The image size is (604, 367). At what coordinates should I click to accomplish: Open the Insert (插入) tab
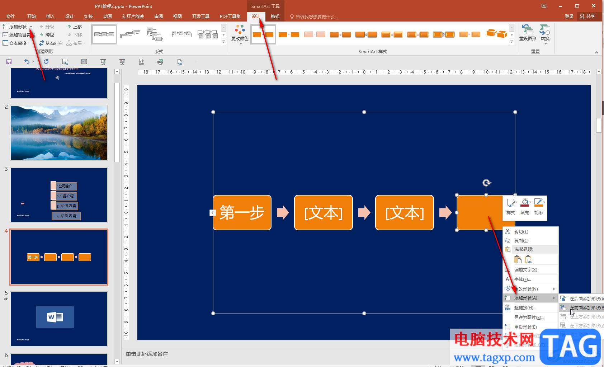[x=50, y=17]
